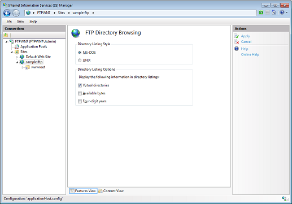Enable Four-digit years checkbox
The width and height of the screenshot is (292, 204).
coord(80,101)
